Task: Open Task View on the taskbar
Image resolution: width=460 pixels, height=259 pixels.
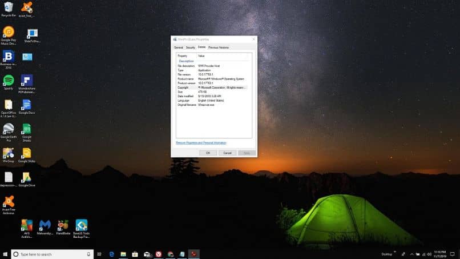Action: pyautogui.click(x=99, y=254)
